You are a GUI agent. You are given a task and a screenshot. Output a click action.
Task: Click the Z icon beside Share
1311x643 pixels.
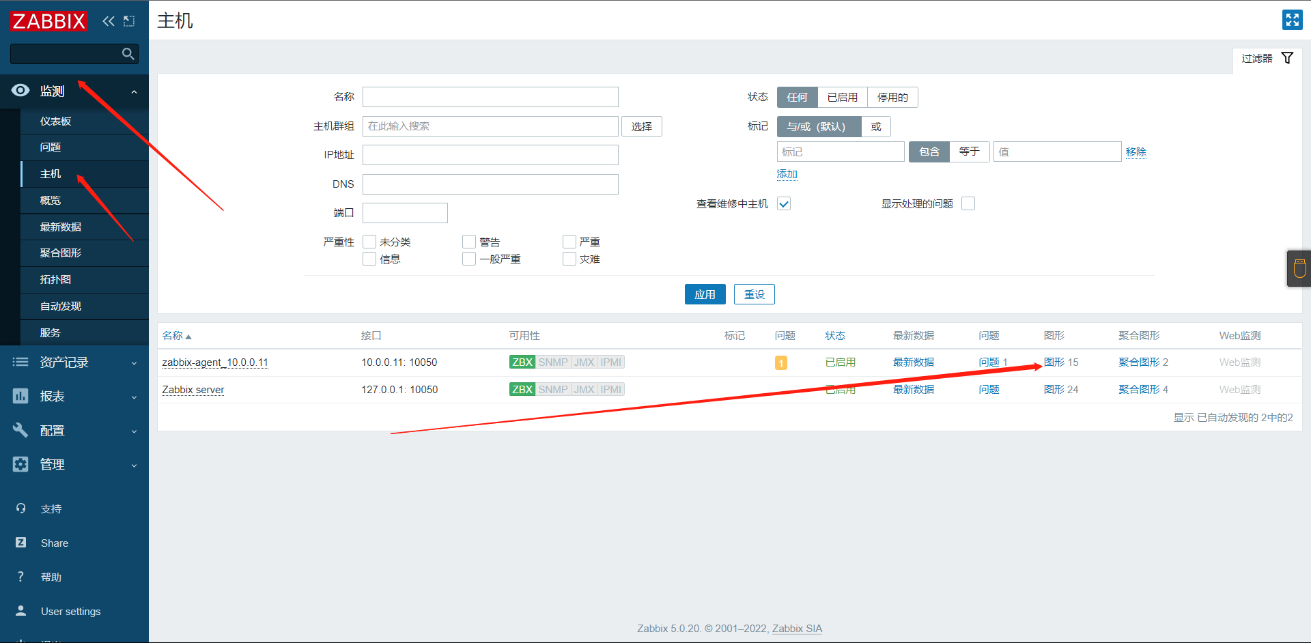coord(21,543)
